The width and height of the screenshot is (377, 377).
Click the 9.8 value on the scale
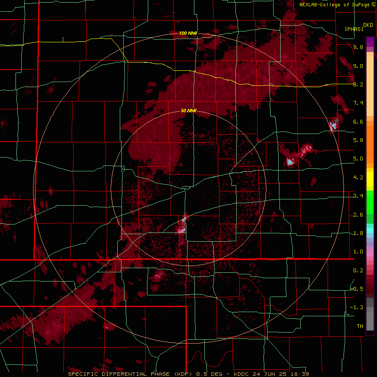358,47
